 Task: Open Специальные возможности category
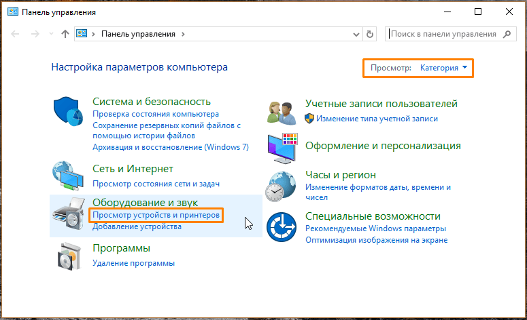coord(373,216)
